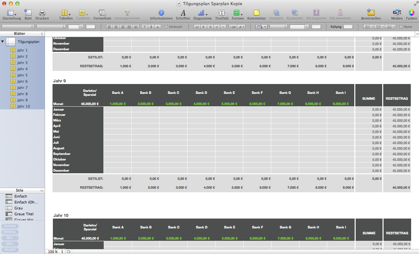The height and width of the screenshot is (254, 419).
Task: Collapse the Tilgungsplan sheet disclosure triangle
Action: 3,42
